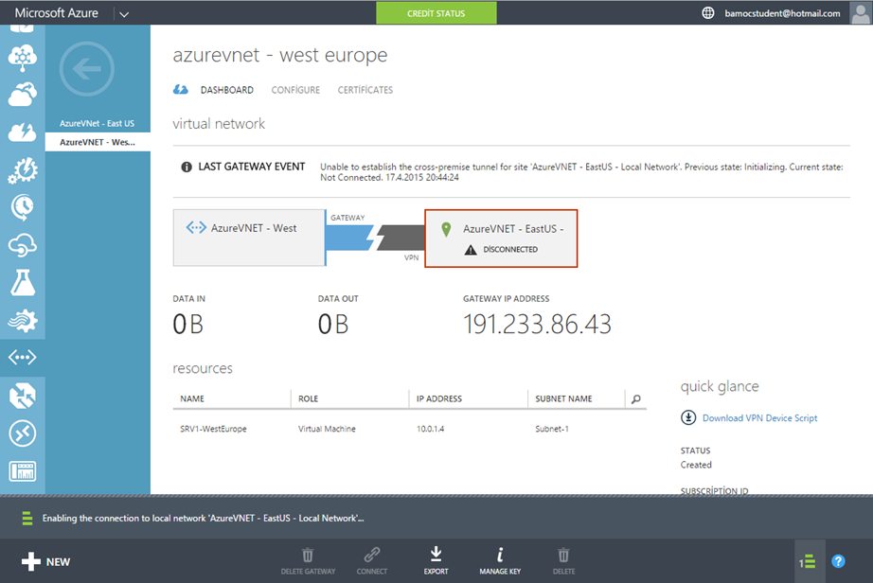873x583 pixels.
Task: Switch to the Dashboard tab
Action: [227, 90]
